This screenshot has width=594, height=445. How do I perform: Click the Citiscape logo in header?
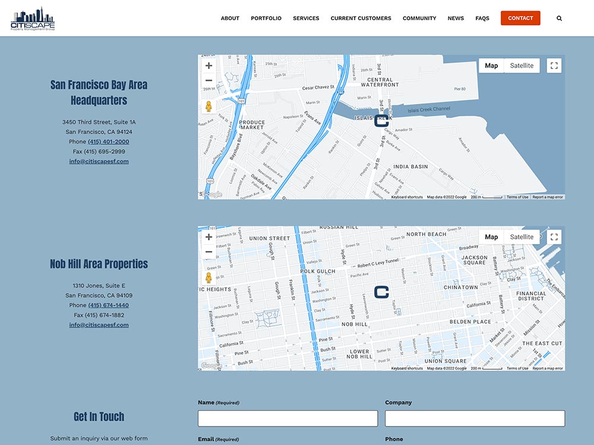tap(33, 18)
